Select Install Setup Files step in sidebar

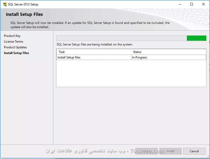(16, 53)
